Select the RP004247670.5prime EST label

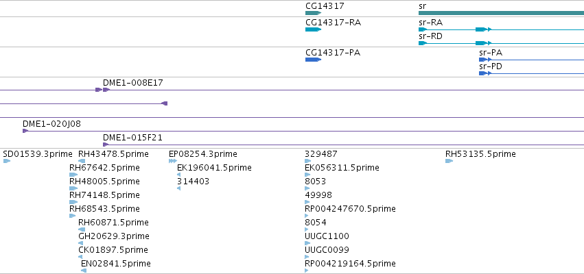click(350, 208)
